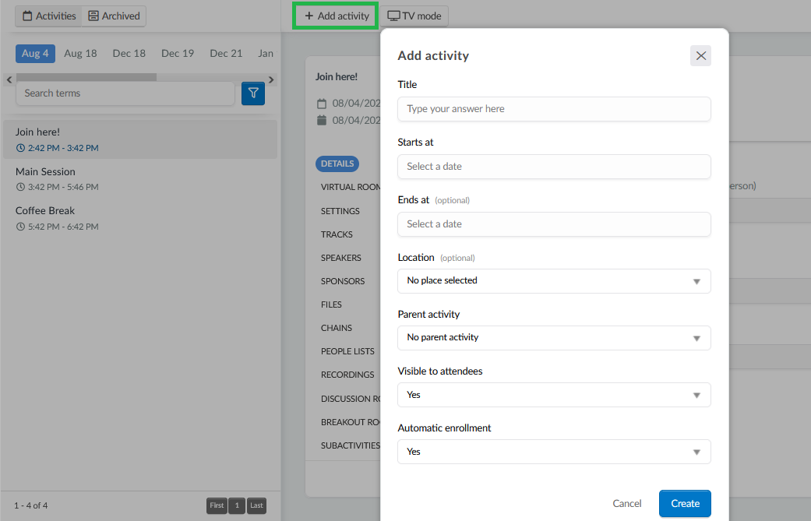Click the filter funnel icon button
This screenshot has height=521, width=811.
tap(253, 93)
